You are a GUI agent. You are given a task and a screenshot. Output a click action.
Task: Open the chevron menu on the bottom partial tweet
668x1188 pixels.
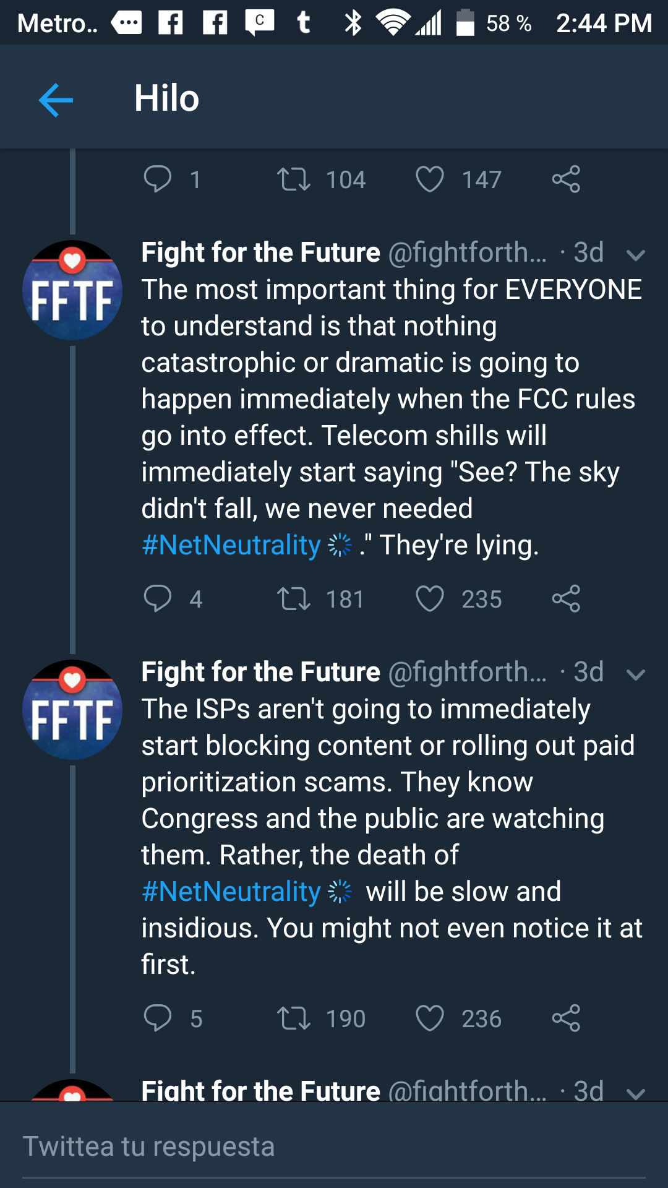(x=635, y=1092)
